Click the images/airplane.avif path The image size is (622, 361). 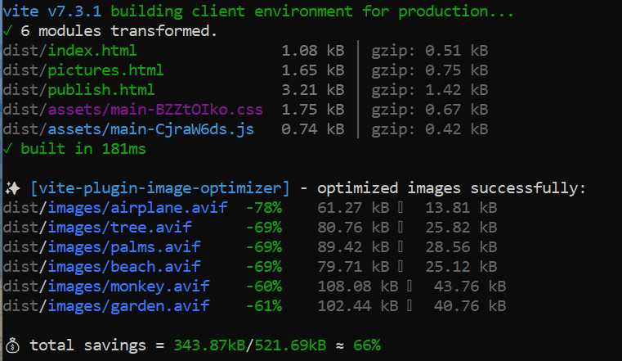(x=137, y=208)
